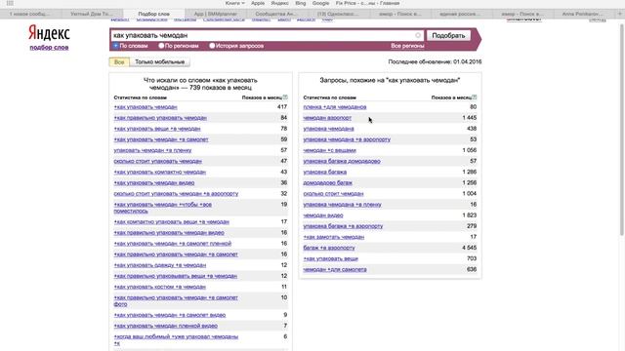The height and width of the screenshot is (351, 625).
Task: Open 'чемодан видео' similar query
Action: [323, 215]
